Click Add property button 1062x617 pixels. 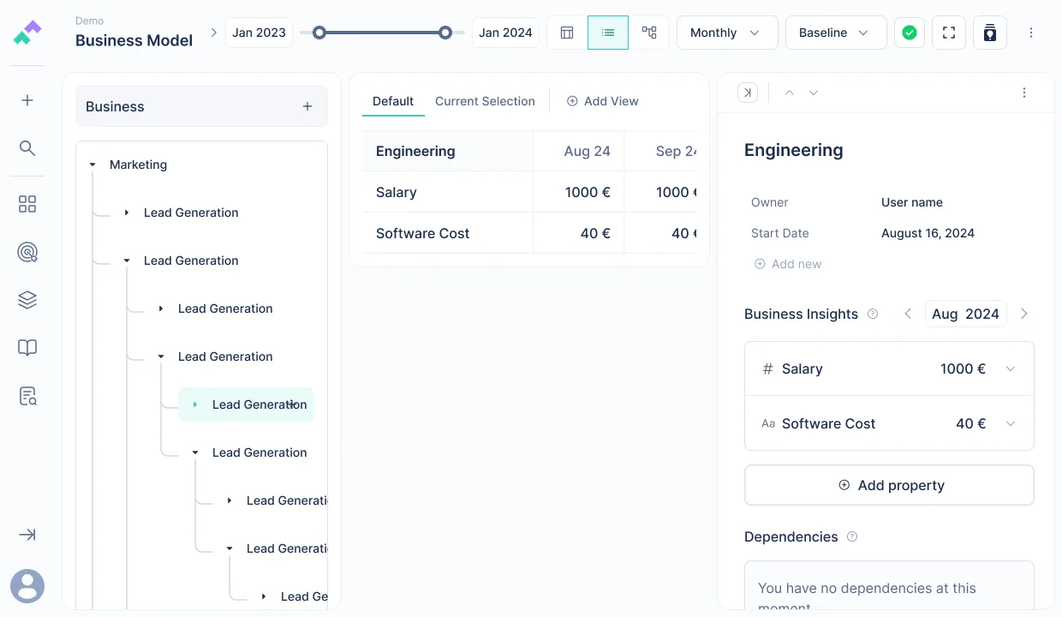889,485
